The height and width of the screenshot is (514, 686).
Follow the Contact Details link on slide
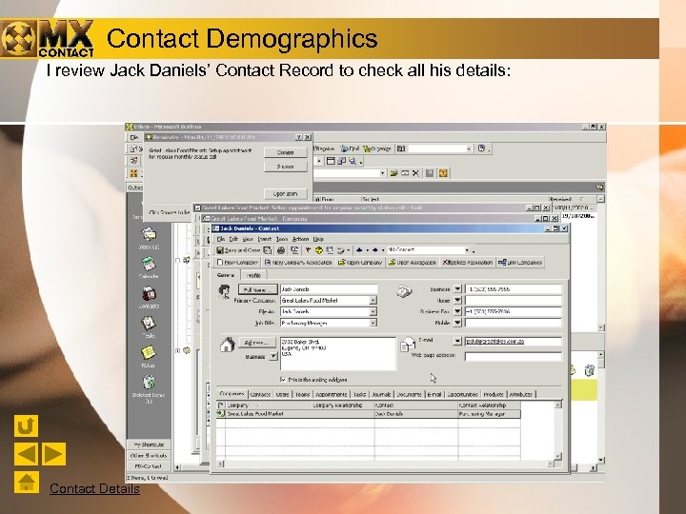pos(94,488)
